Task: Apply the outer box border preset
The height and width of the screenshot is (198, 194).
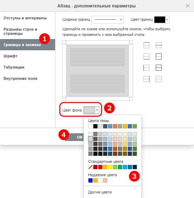Action: pos(159,56)
